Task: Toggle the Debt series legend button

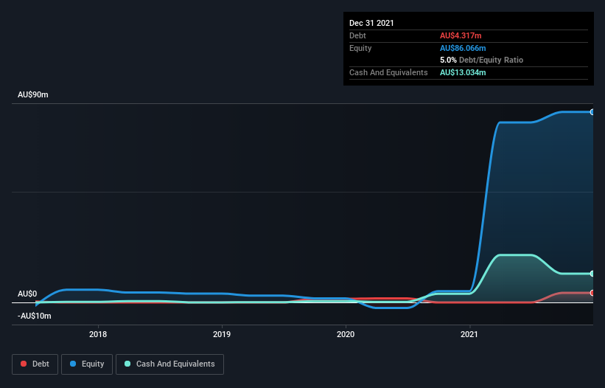Action: pos(35,364)
